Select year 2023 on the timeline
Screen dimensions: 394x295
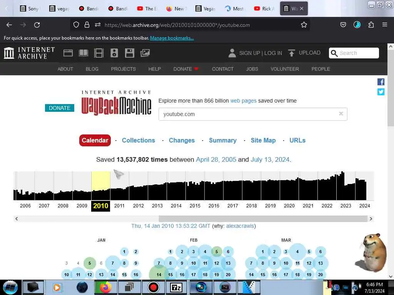pos(346,206)
